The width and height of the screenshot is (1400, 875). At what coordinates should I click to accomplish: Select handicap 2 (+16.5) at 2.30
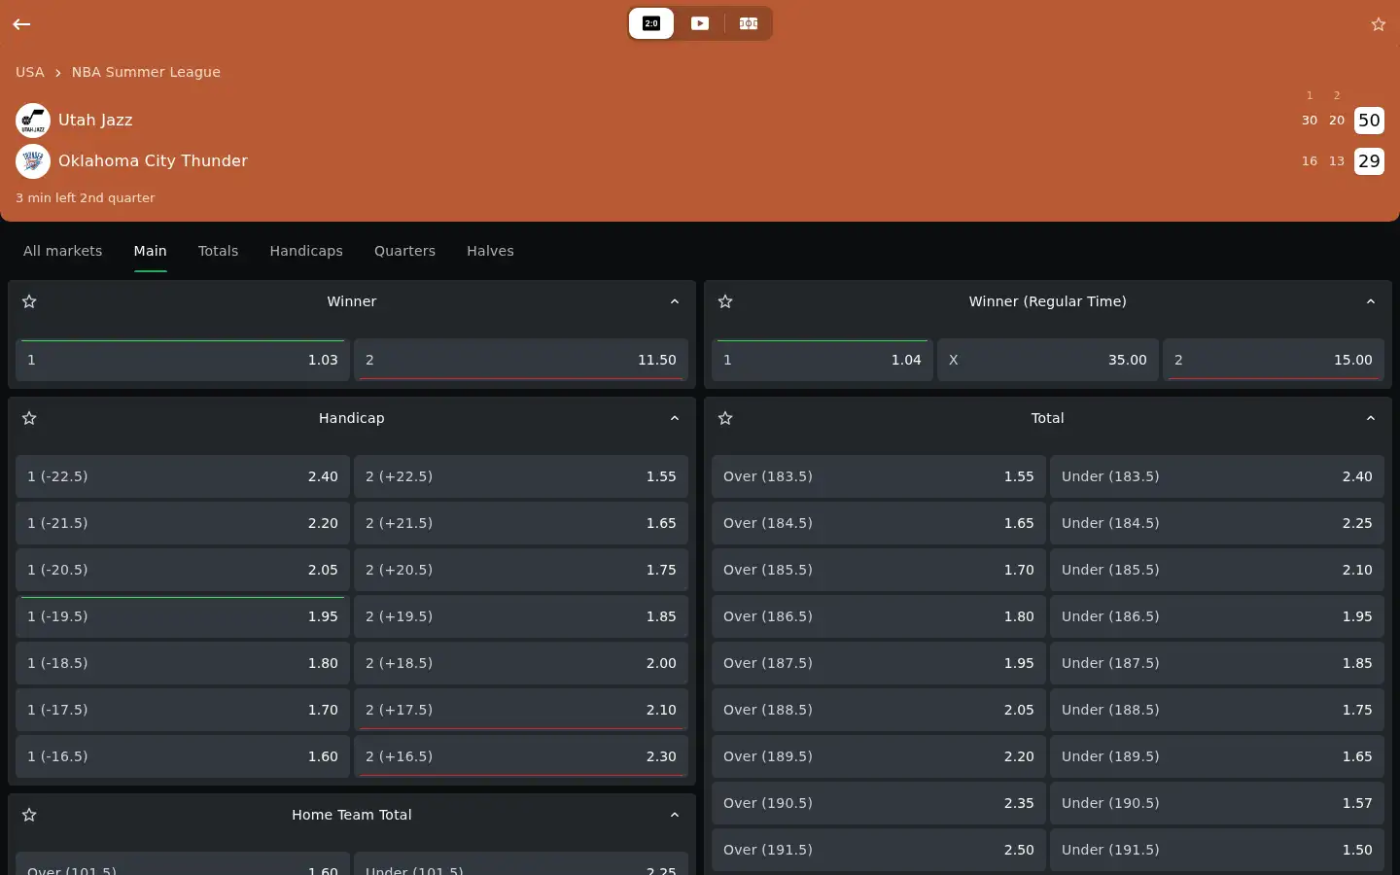pyautogui.click(x=521, y=756)
